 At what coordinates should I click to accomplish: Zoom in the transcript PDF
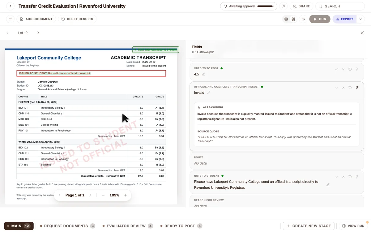(x=126, y=195)
